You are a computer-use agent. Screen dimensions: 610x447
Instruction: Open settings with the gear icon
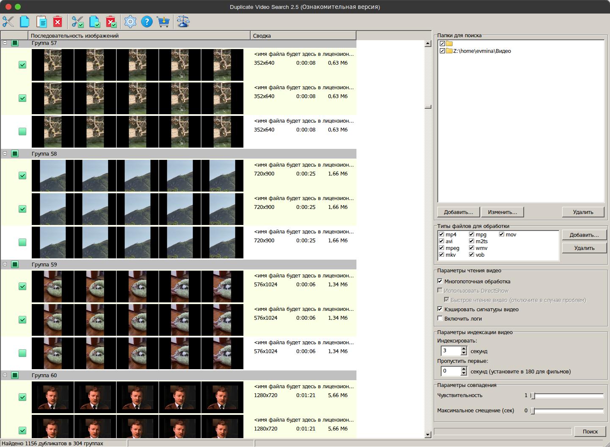click(130, 22)
